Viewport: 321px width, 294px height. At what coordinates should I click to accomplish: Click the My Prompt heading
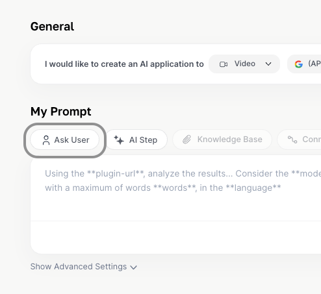click(61, 112)
